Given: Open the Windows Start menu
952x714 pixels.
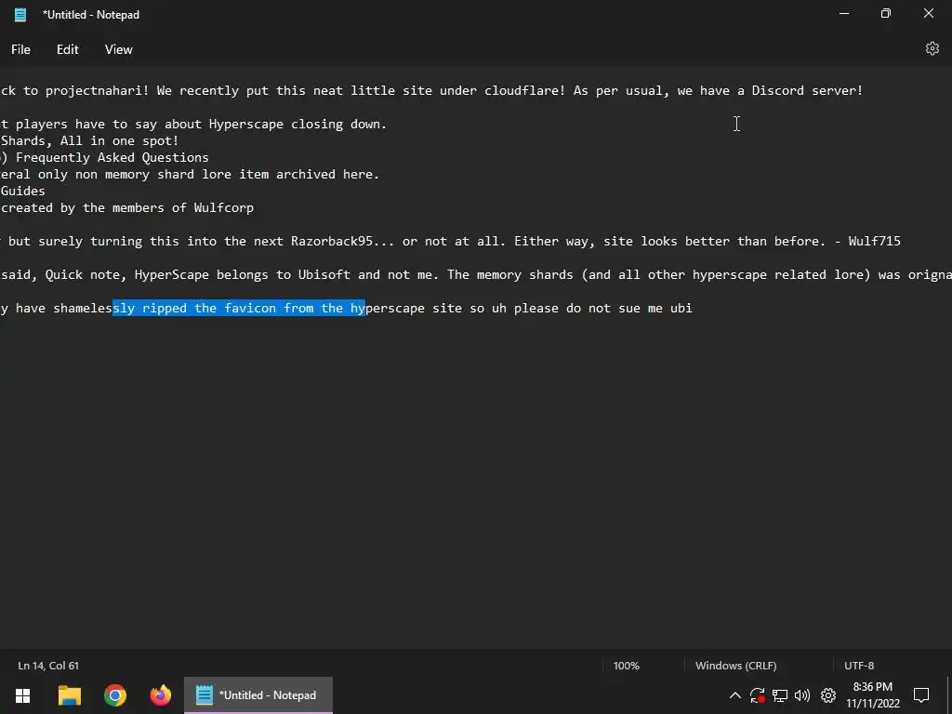Looking at the screenshot, I should pyautogui.click(x=22, y=695).
